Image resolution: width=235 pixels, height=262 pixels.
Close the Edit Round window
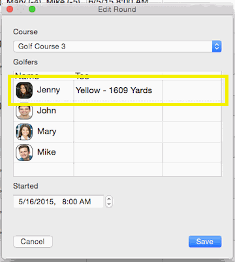click(10, 9)
